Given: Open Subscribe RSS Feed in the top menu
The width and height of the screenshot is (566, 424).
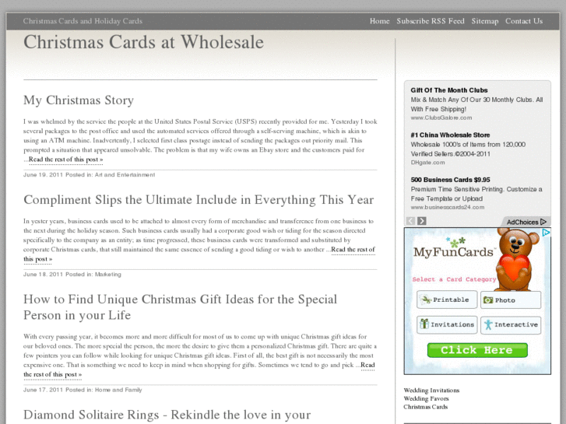Looking at the screenshot, I should [x=431, y=21].
